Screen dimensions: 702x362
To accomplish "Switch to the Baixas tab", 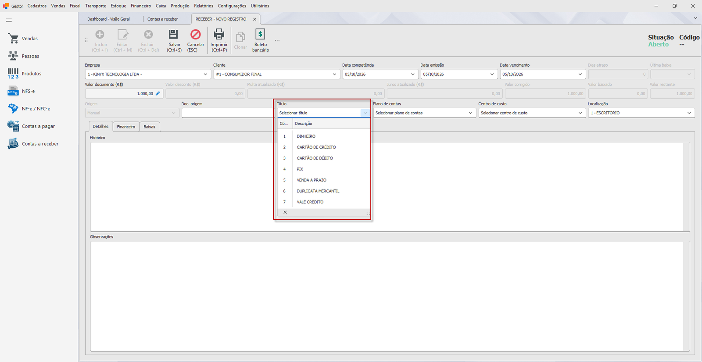I will tap(150, 127).
